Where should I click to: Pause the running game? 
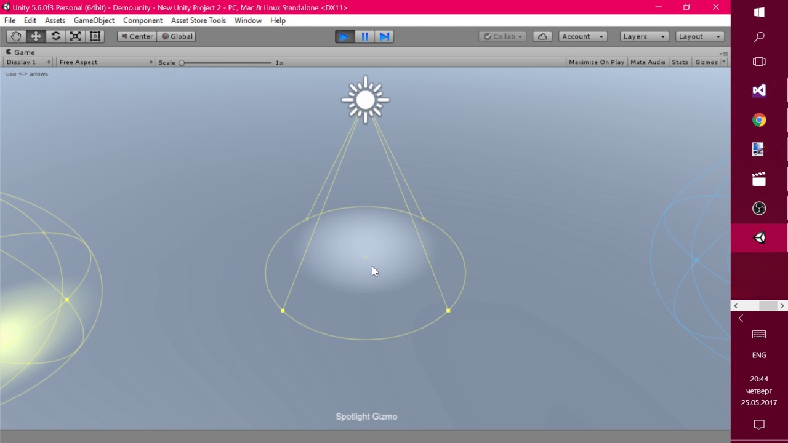[x=364, y=36]
